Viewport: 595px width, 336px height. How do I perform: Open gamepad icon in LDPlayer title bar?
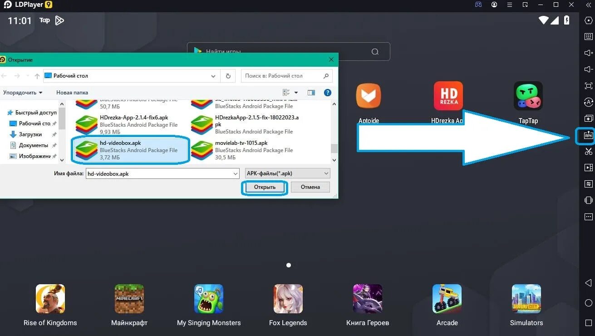click(x=478, y=5)
